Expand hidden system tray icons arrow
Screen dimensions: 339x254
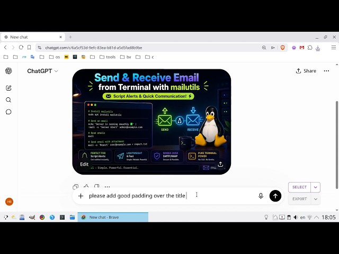click(317, 217)
